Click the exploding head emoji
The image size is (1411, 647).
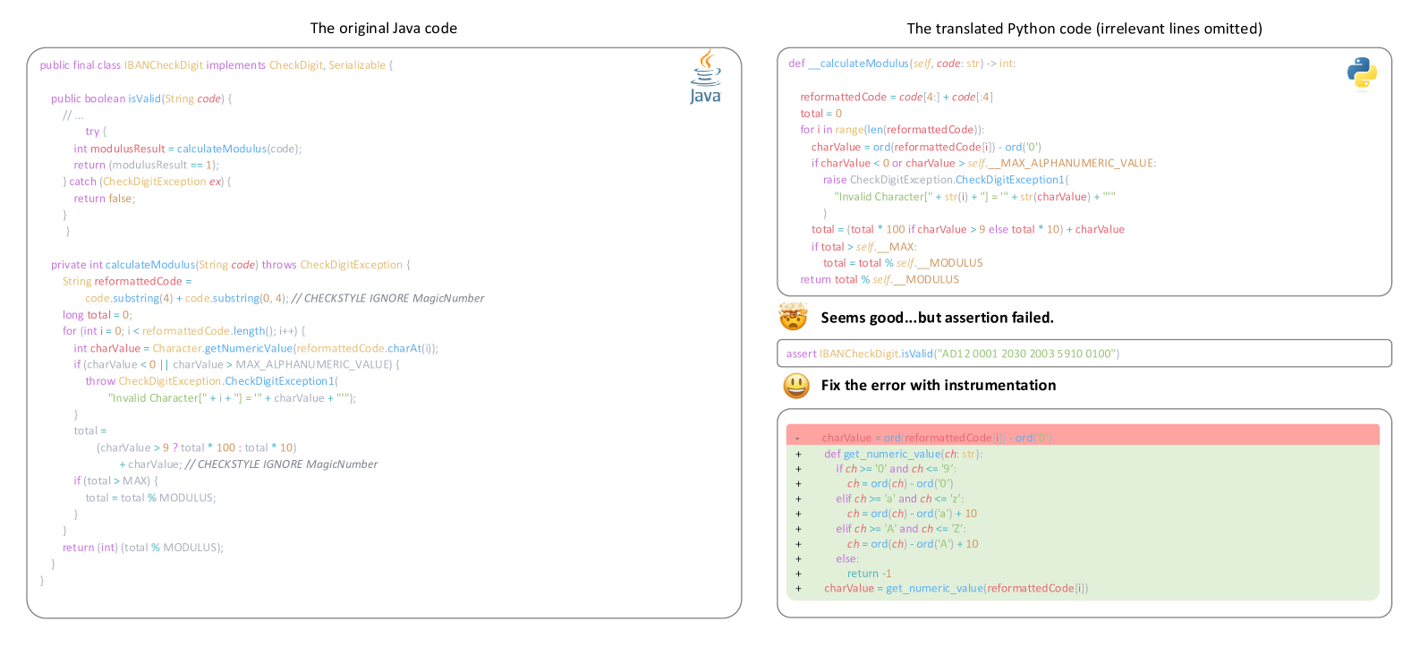793,317
